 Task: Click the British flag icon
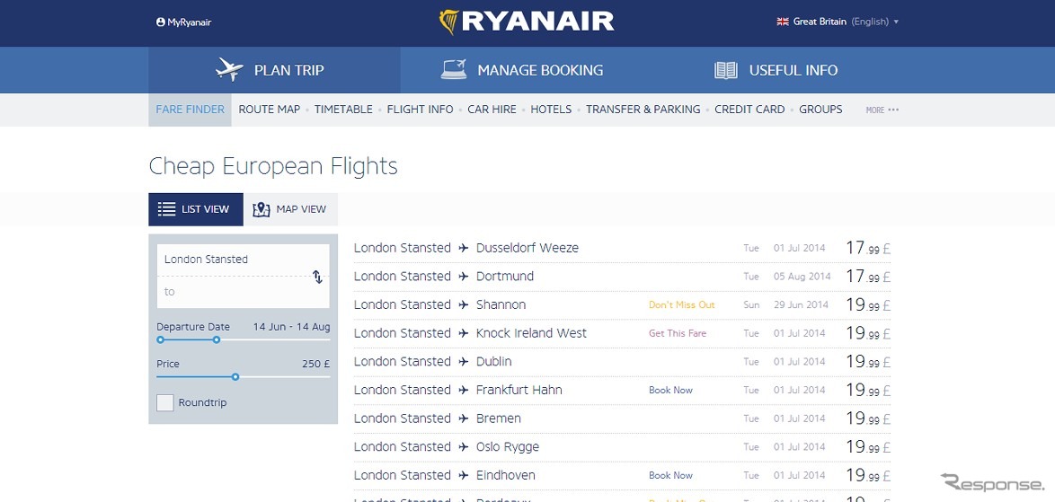click(x=783, y=22)
